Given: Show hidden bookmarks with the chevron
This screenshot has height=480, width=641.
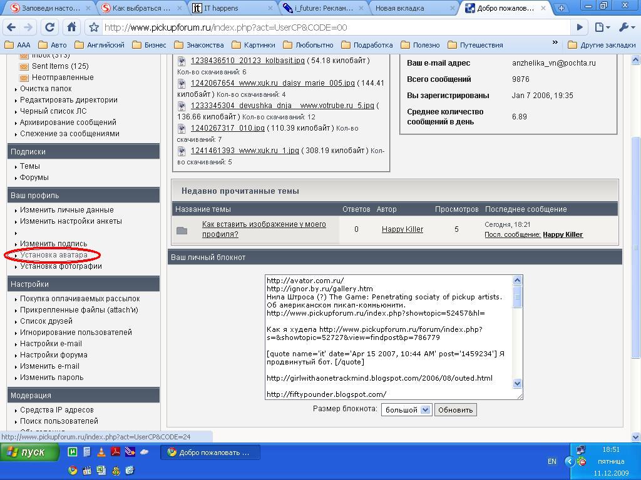Looking at the screenshot, I should [555, 44].
